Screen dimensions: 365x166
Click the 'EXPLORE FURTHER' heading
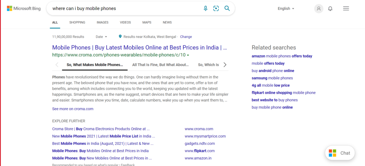coord(69,121)
